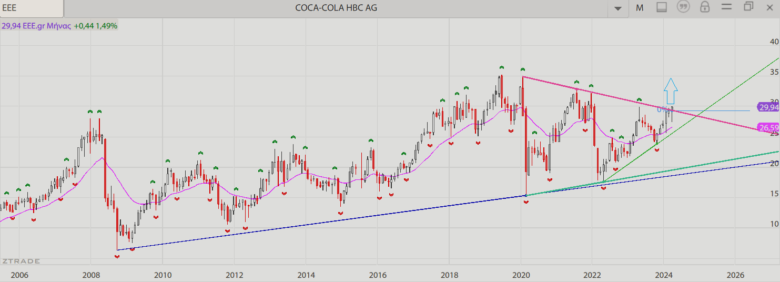Screen dimensions: 780x282
Task: Click the M monthly timeframe button
Action: 640,8
